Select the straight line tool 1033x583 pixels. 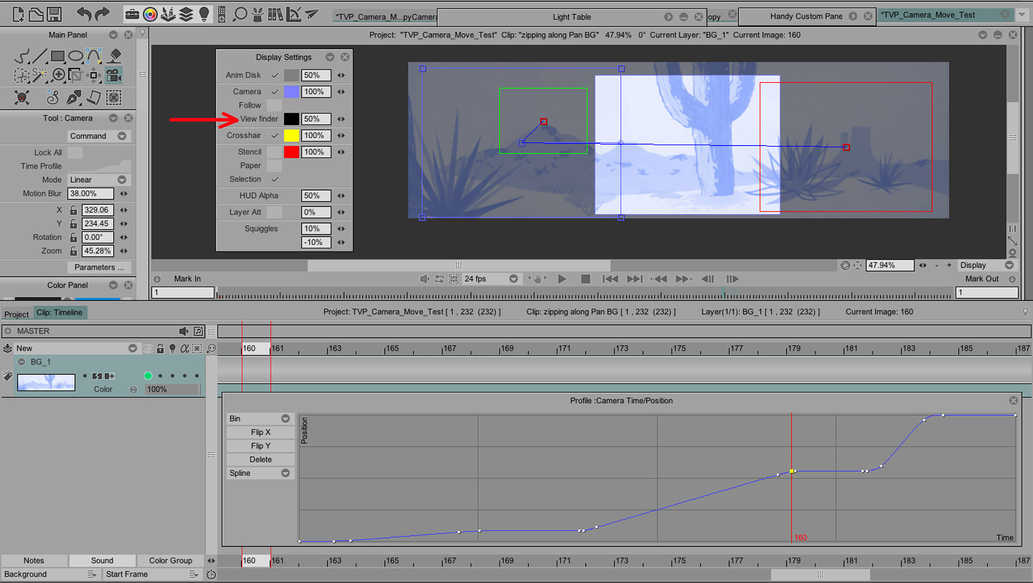click(40, 56)
